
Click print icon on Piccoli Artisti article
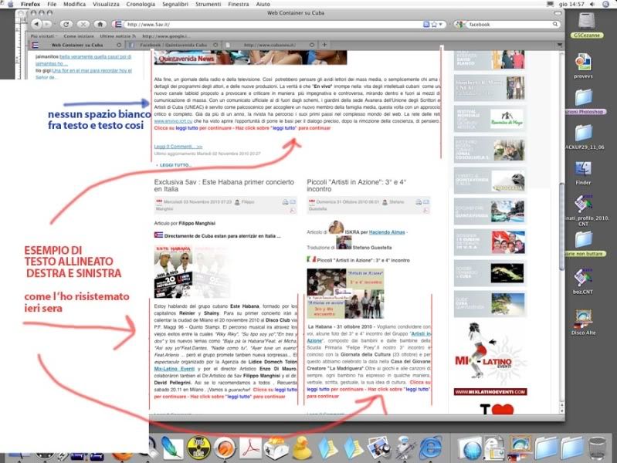419,201
